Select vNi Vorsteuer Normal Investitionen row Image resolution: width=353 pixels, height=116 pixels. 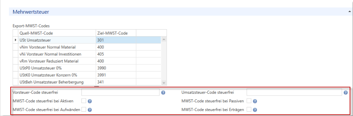[x=87, y=54]
